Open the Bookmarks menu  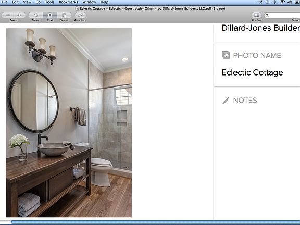69,2
